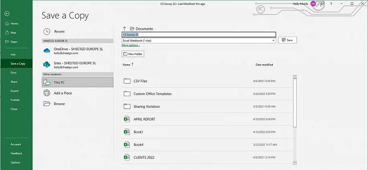Open the CSV Files folder
The image size is (368, 170).
click(x=207, y=81)
